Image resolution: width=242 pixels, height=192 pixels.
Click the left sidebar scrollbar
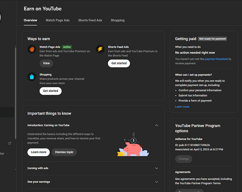coord(15,93)
